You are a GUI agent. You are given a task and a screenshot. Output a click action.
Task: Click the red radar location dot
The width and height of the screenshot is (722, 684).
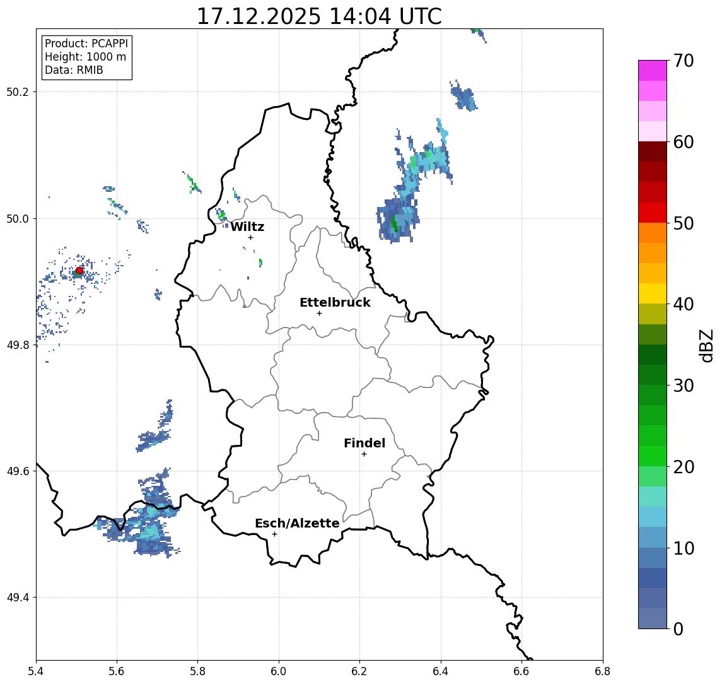79,271
